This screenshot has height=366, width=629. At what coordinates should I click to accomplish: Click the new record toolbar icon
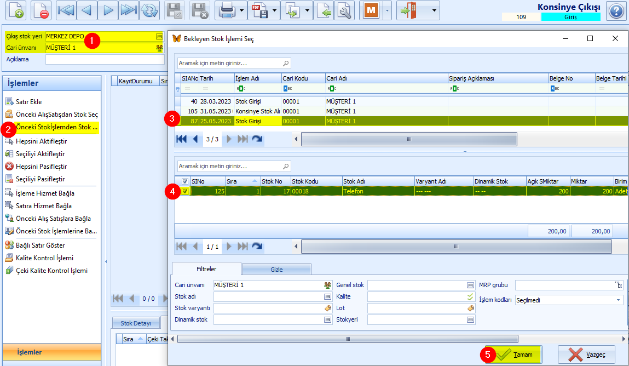point(16,10)
